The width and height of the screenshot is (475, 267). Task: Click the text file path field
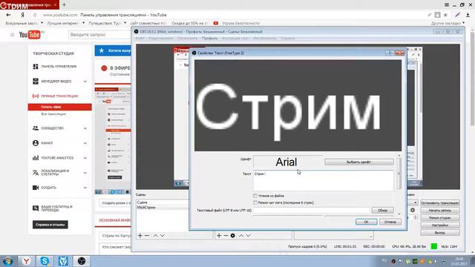[312, 211]
